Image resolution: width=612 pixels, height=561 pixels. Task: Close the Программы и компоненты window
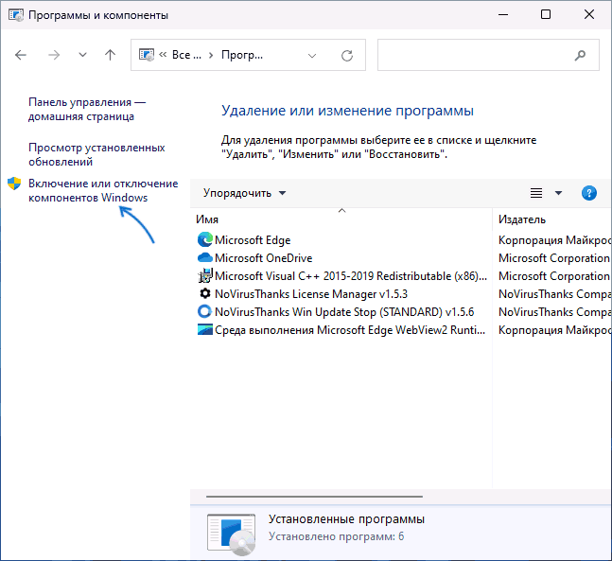(x=589, y=15)
